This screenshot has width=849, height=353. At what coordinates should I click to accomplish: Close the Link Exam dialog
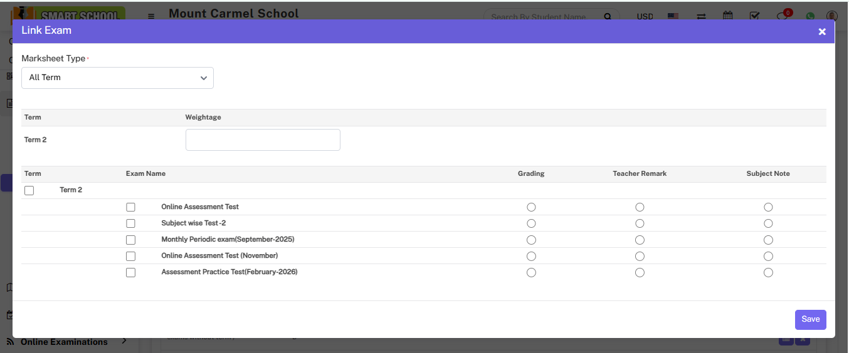[x=821, y=31]
